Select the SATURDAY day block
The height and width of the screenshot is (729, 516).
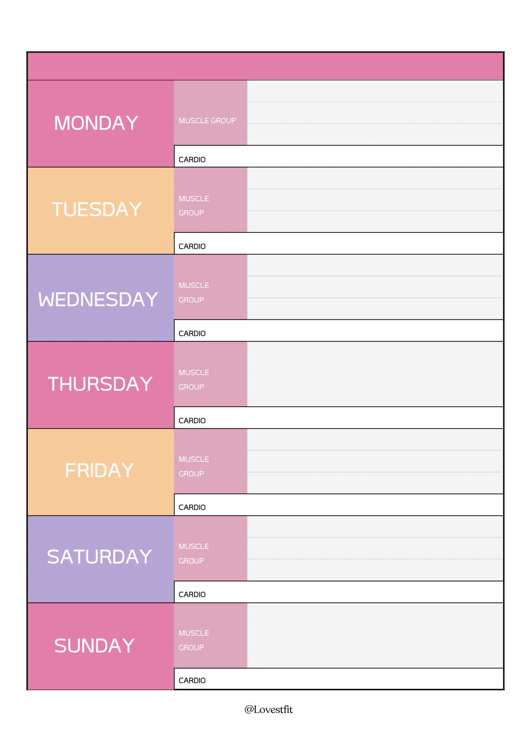click(x=101, y=559)
